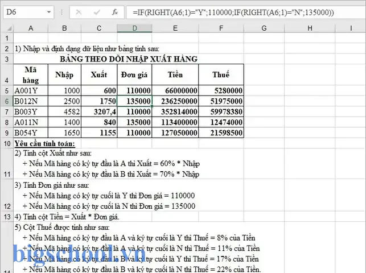Select cell A011N
This screenshot has width=366, height=273.
(31, 122)
